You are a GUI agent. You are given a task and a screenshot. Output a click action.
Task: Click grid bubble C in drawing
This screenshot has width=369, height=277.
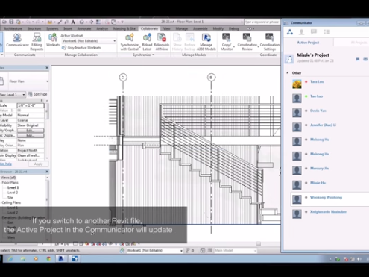(123, 78)
